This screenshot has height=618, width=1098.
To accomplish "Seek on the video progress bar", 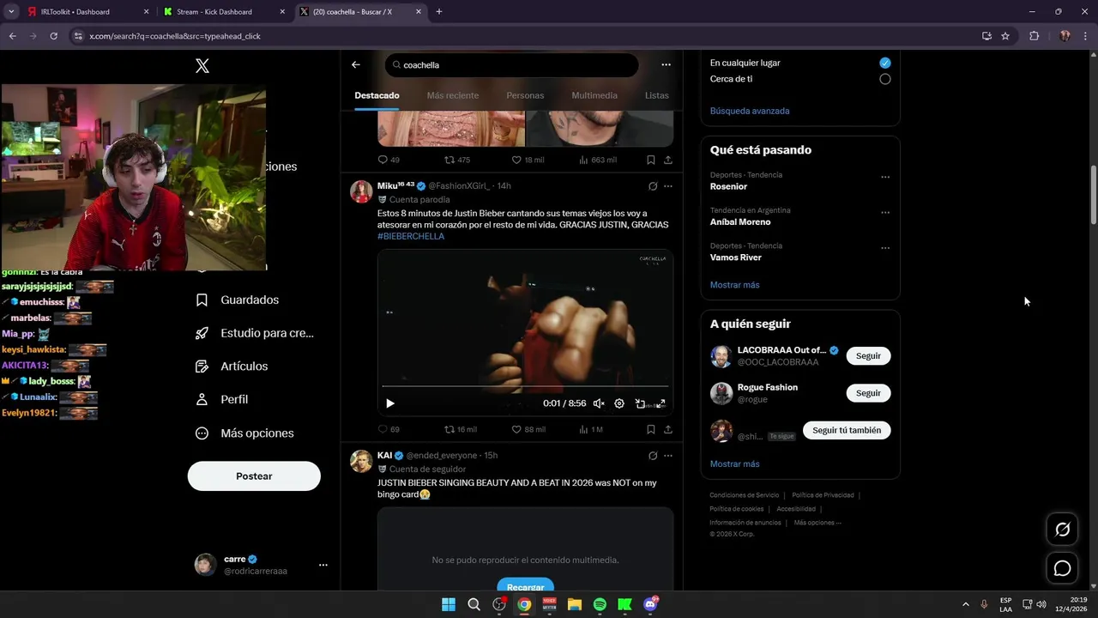I will pos(525,386).
